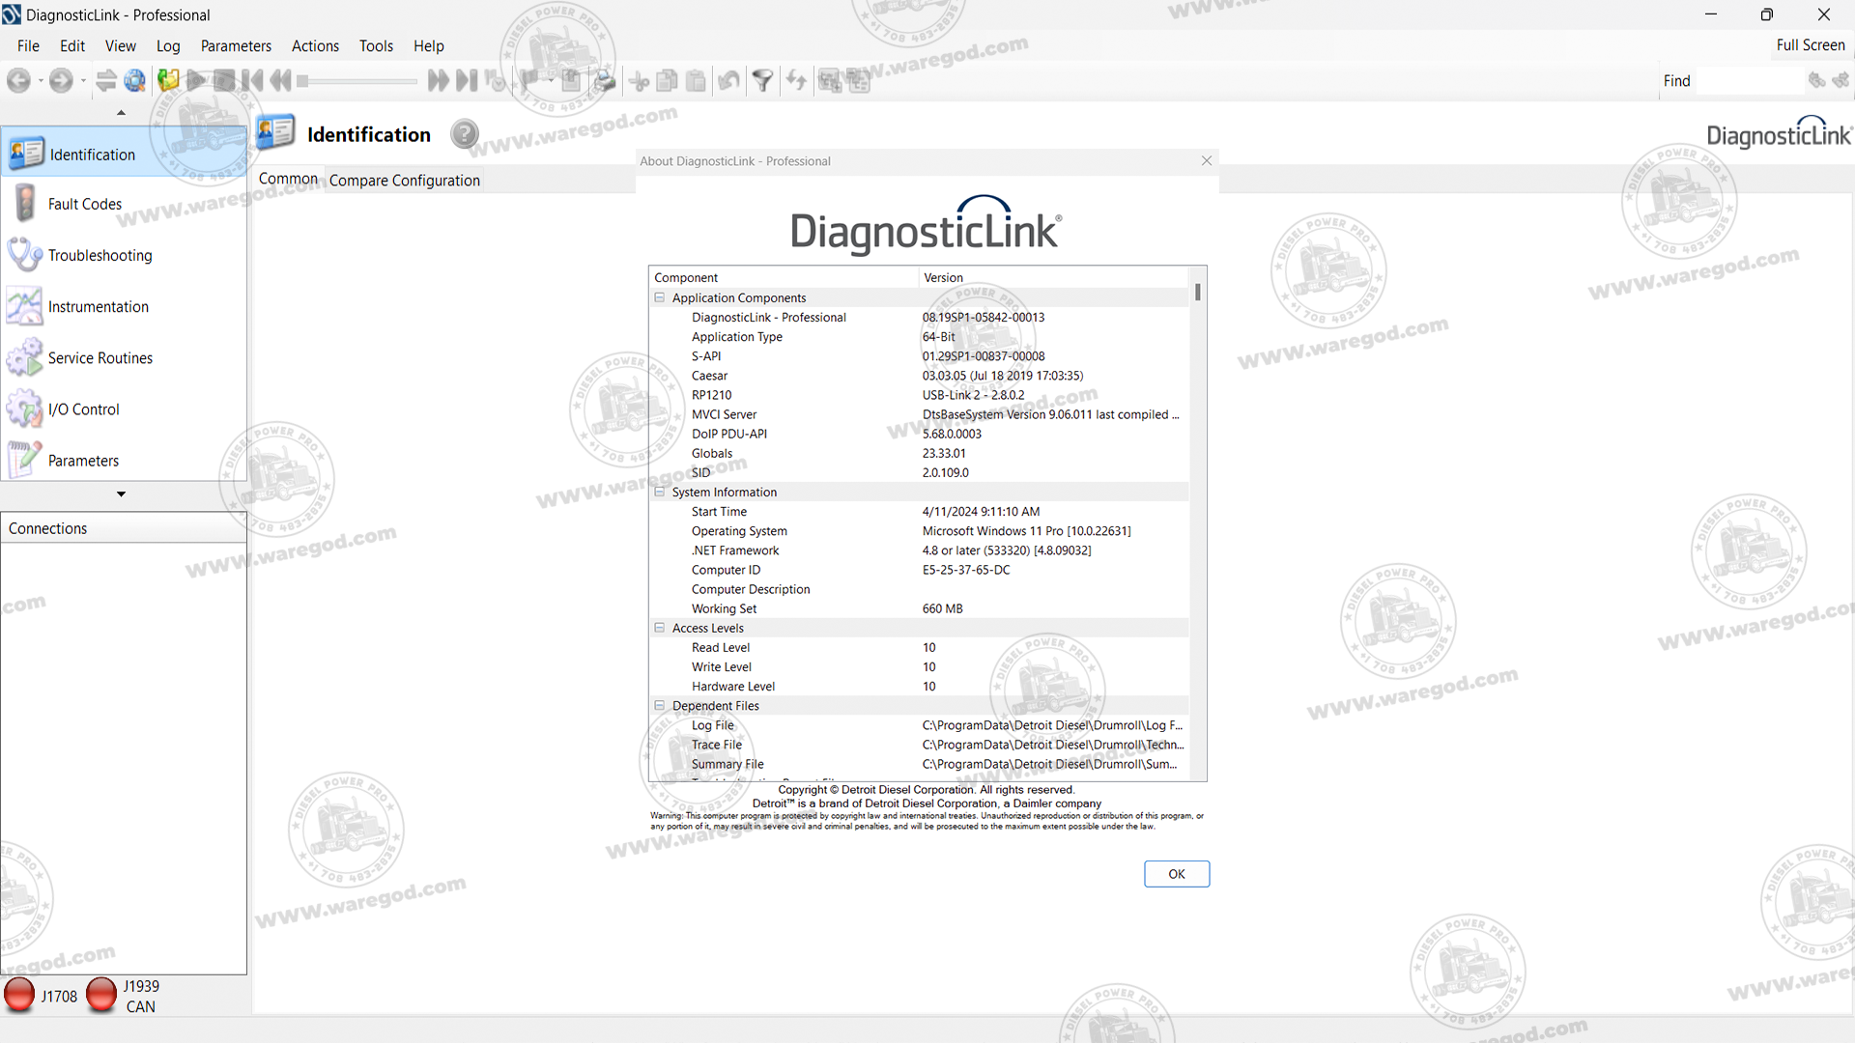The image size is (1855, 1043).
Task: Click the log Play toolbar button
Action: [196, 81]
